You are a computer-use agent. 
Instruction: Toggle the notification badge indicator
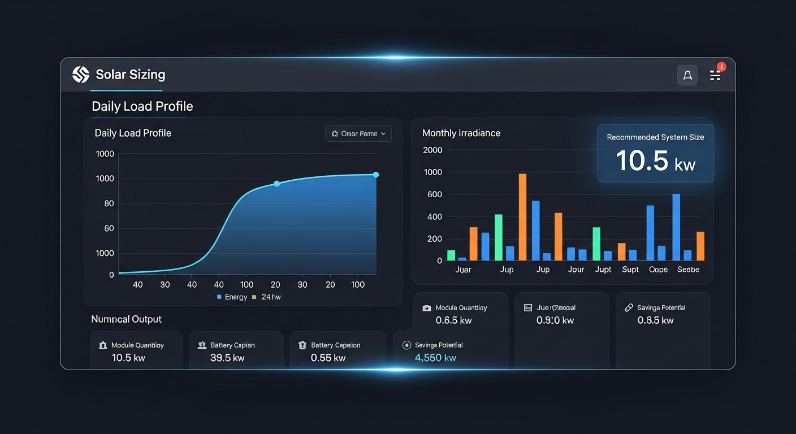coord(721,66)
